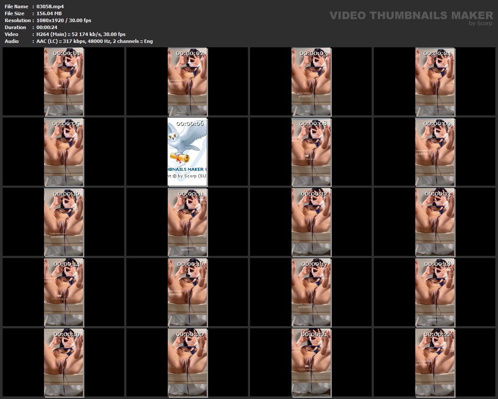Select the thumbnail at 00:00:19
The height and width of the screenshot is (399, 498).
[x=64, y=363]
